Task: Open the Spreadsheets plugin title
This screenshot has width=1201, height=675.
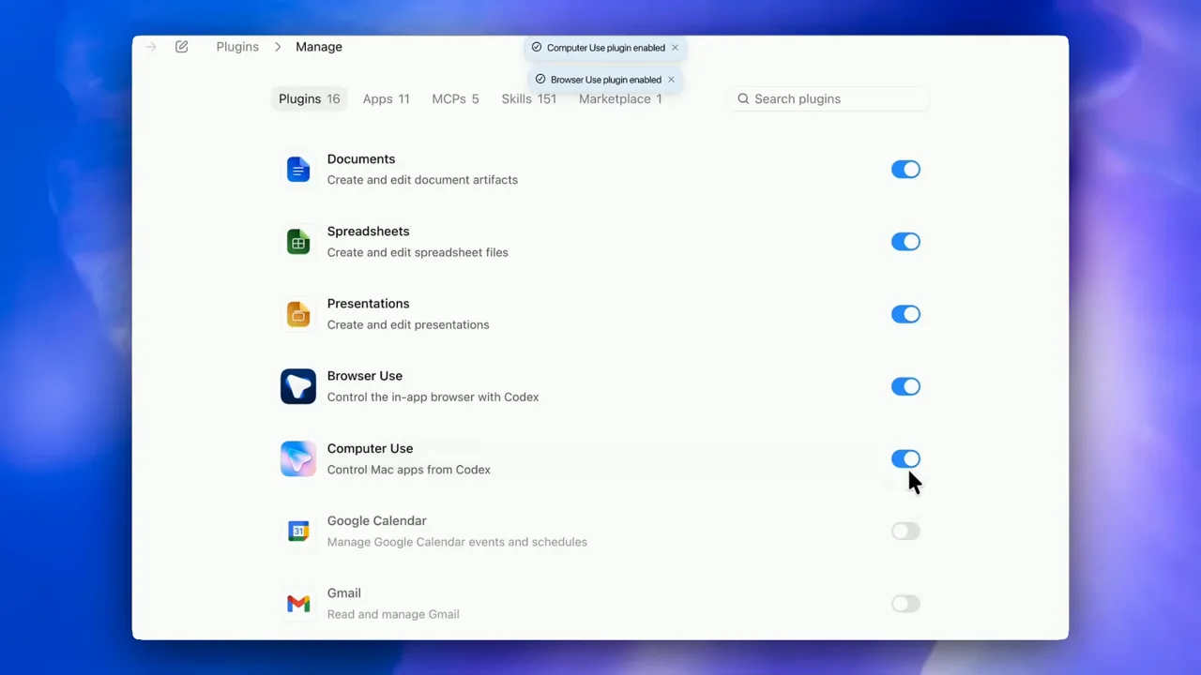Action: click(x=368, y=232)
